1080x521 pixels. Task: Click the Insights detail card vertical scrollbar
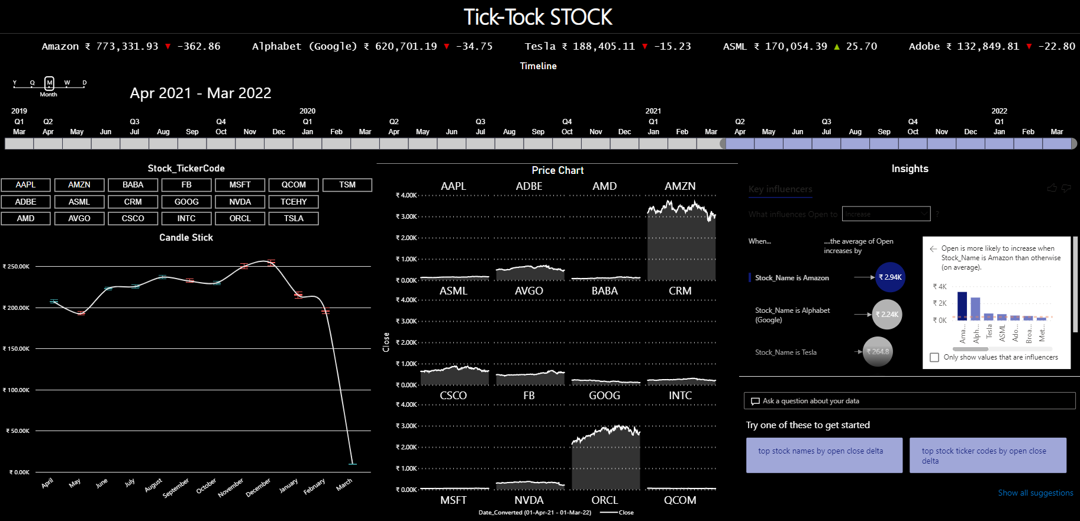click(x=1075, y=285)
